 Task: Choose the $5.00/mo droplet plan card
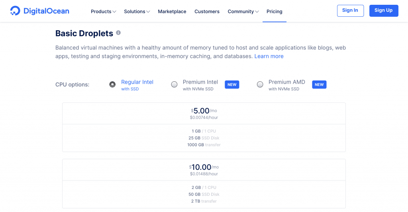point(204,127)
